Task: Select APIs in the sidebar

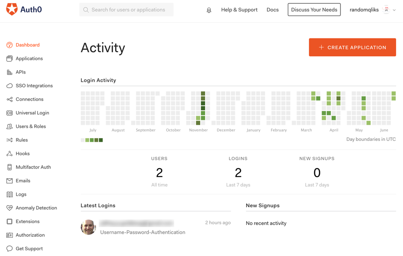Action: coord(21,72)
